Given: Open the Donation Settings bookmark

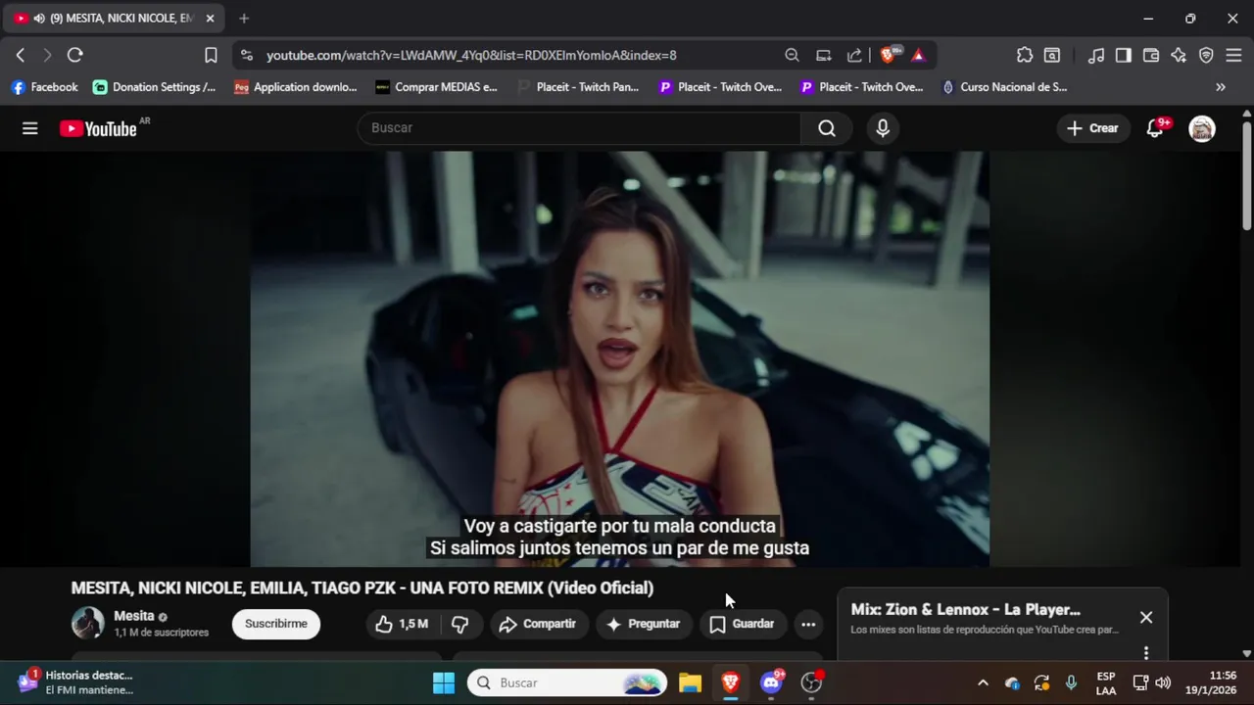Looking at the screenshot, I should (x=155, y=87).
